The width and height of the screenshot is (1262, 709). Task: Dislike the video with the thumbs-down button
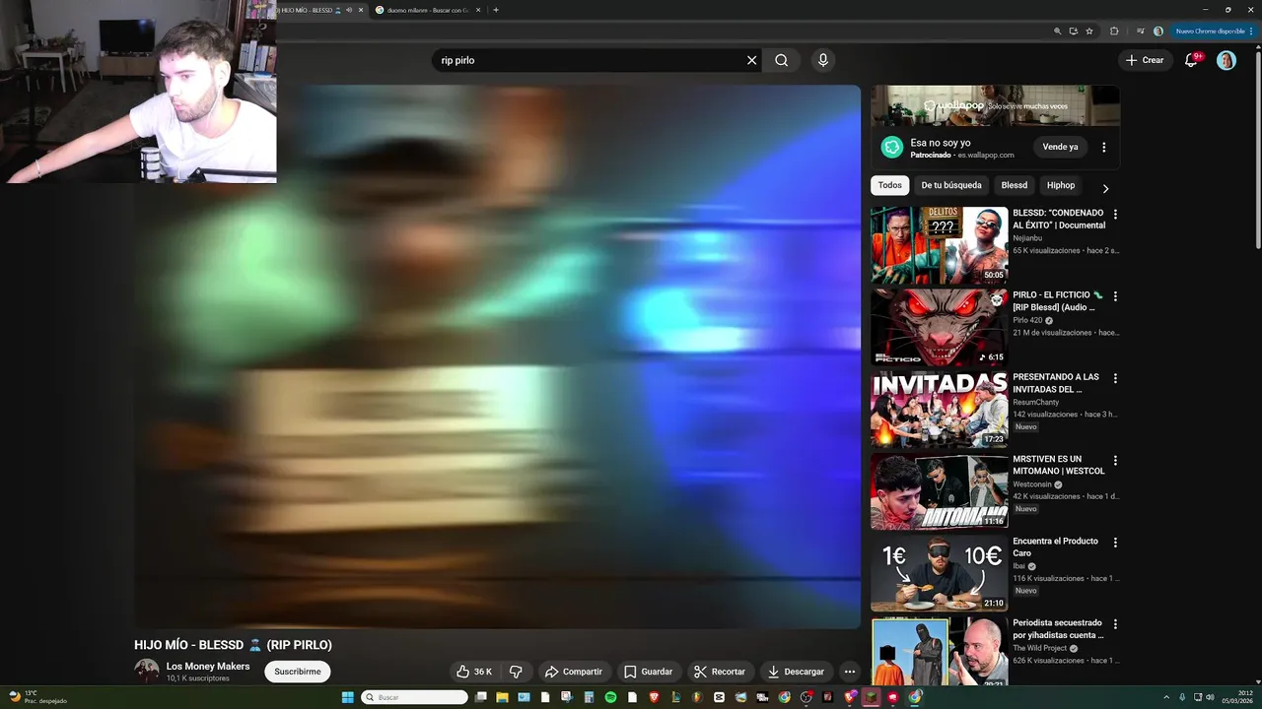(x=515, y=672)
